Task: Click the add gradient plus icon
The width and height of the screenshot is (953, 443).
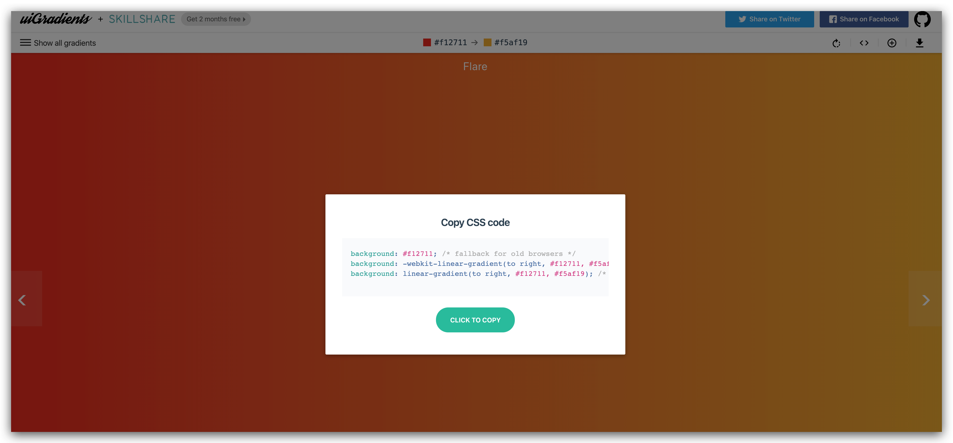Action: point(892,43)
